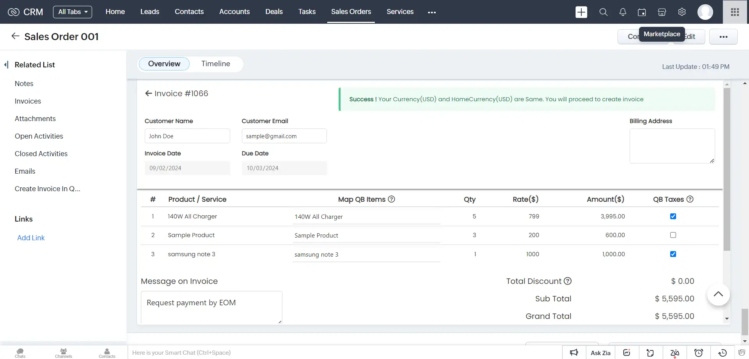749x359 pixels.
Task: Uncheck QB Taxes for 140W All Charger
Action: [x=673, y=216]
